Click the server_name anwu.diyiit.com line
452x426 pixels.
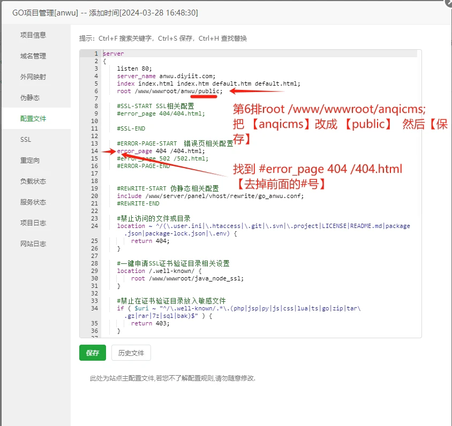(x=166, y=76)
